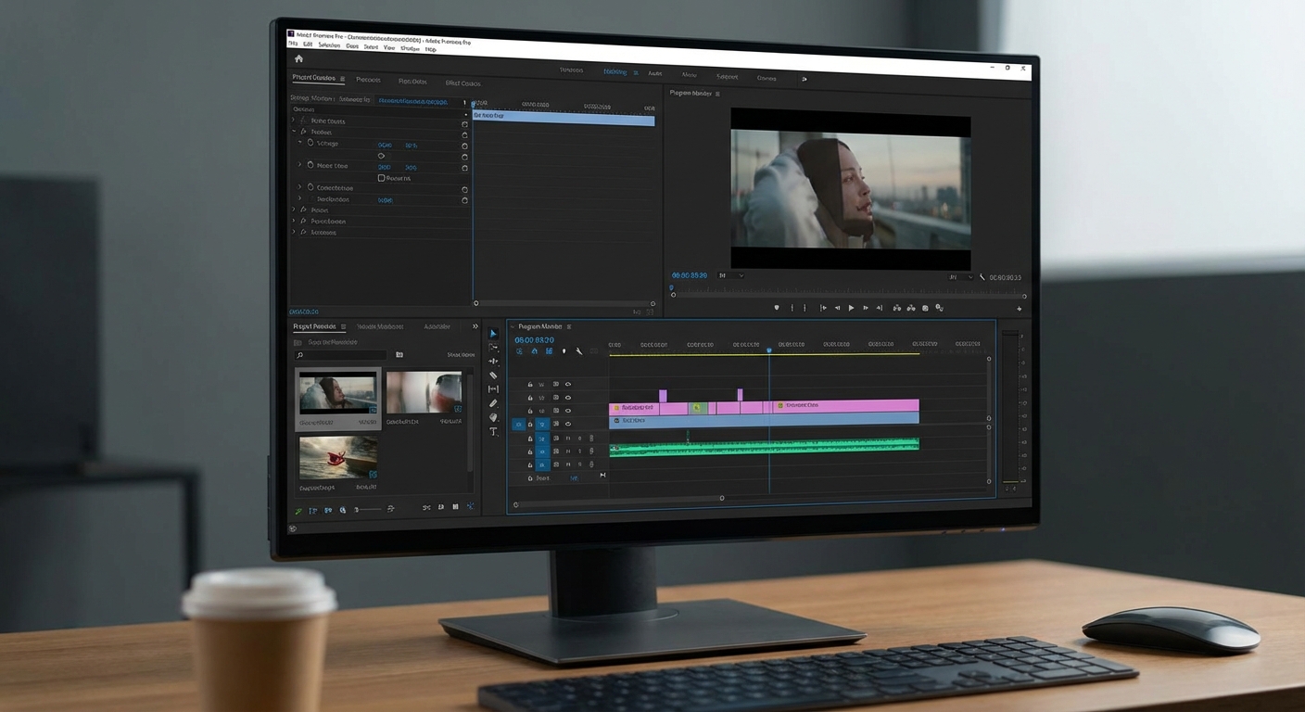Toggle the lock on the top video track
Viewport: 1305px width, 712px height.
[x=530, y=384]
